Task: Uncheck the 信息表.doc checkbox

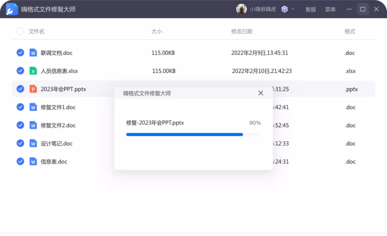Action: click(x=20, y=161)
